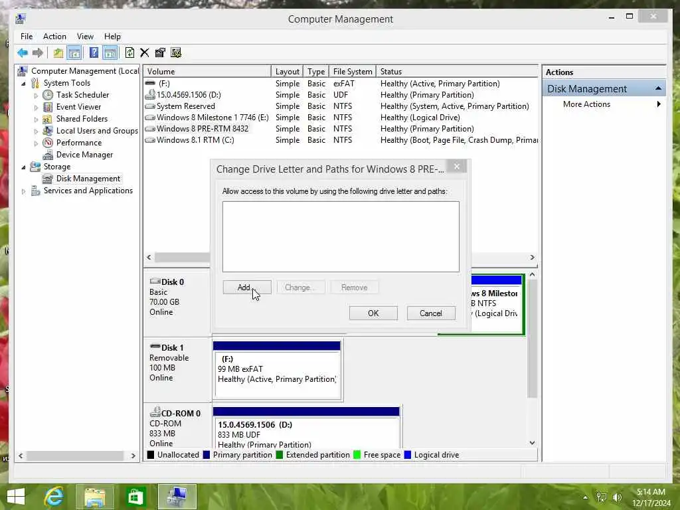Expand the Local Users and Groups node
Viewport: 680px width, 510px height.
coord(36,131)
